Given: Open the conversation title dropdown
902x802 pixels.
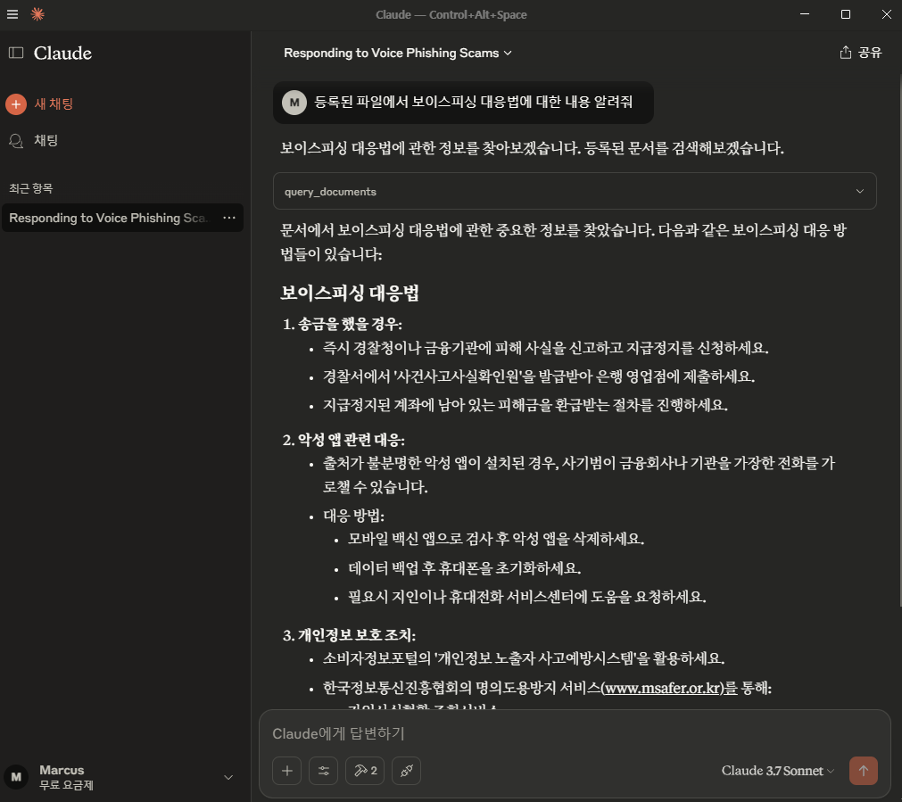Looking at the screenshot, I should (x=398, y=53).
